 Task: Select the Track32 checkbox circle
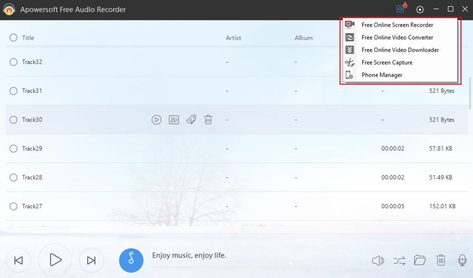(x=13, y=62)
